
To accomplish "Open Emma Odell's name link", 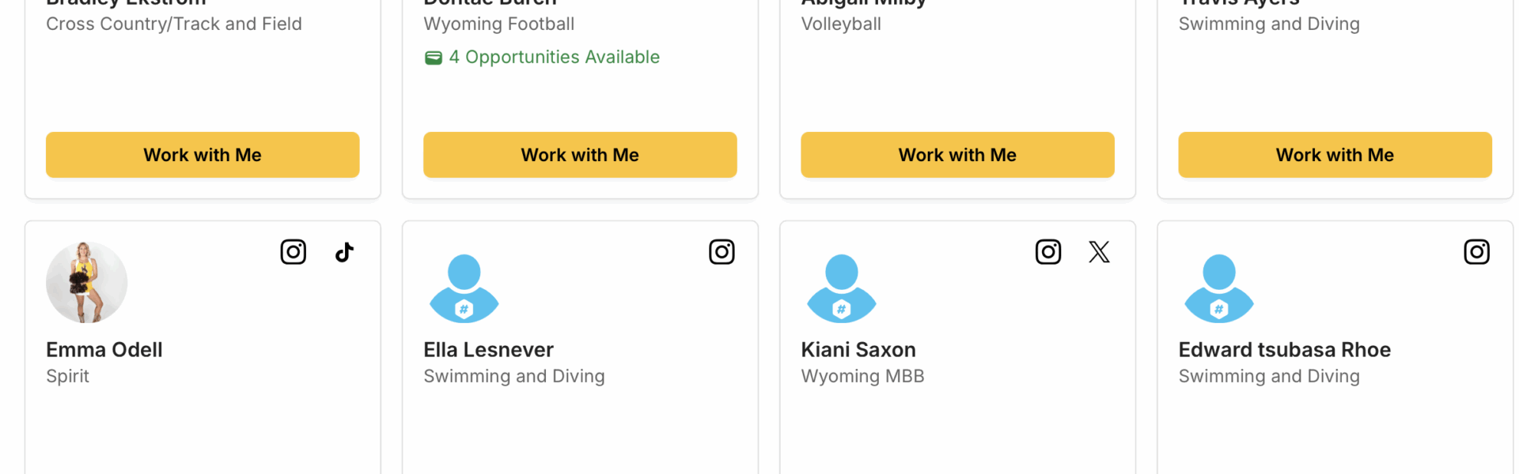I will (104, 350).
